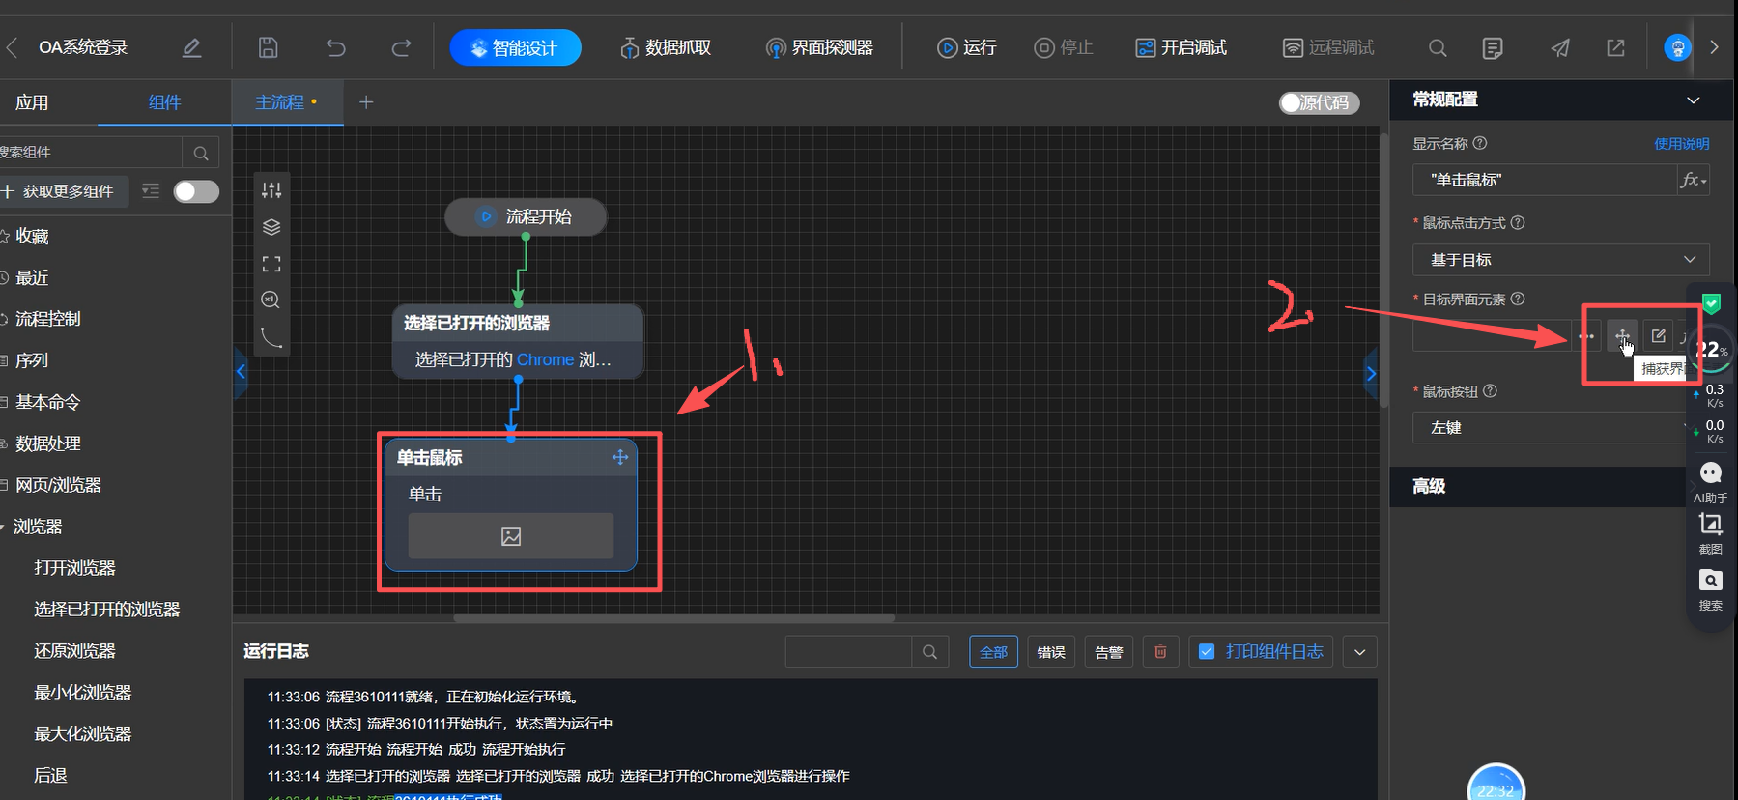
Task: Click 运行 to run the flow
Action: [967, 47]
